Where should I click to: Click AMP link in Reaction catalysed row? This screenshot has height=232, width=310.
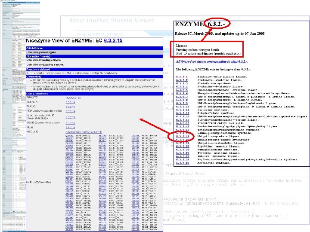(x=69, y=73)
